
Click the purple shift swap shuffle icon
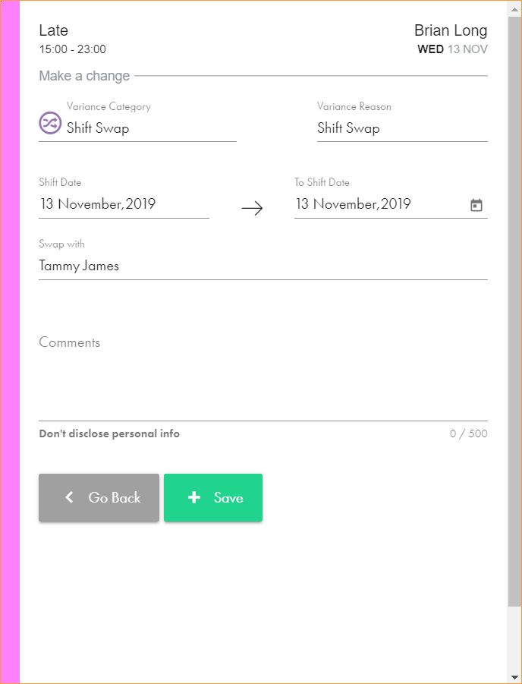(50, 122)
